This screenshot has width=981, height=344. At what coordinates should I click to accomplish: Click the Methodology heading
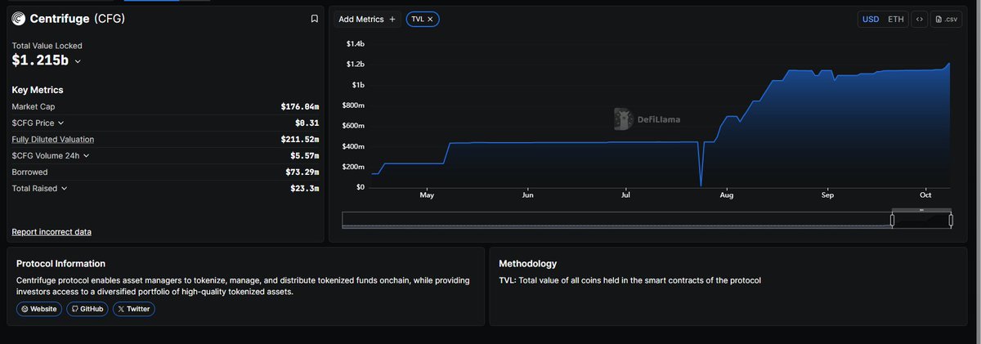(528, 264)
